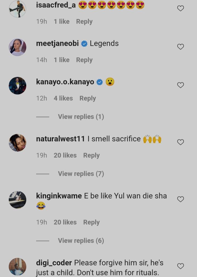Open naturalwest11's avatar photo
Image resolution: width=197 pixels, height=277 pixels.
click(x=18, y=143)
